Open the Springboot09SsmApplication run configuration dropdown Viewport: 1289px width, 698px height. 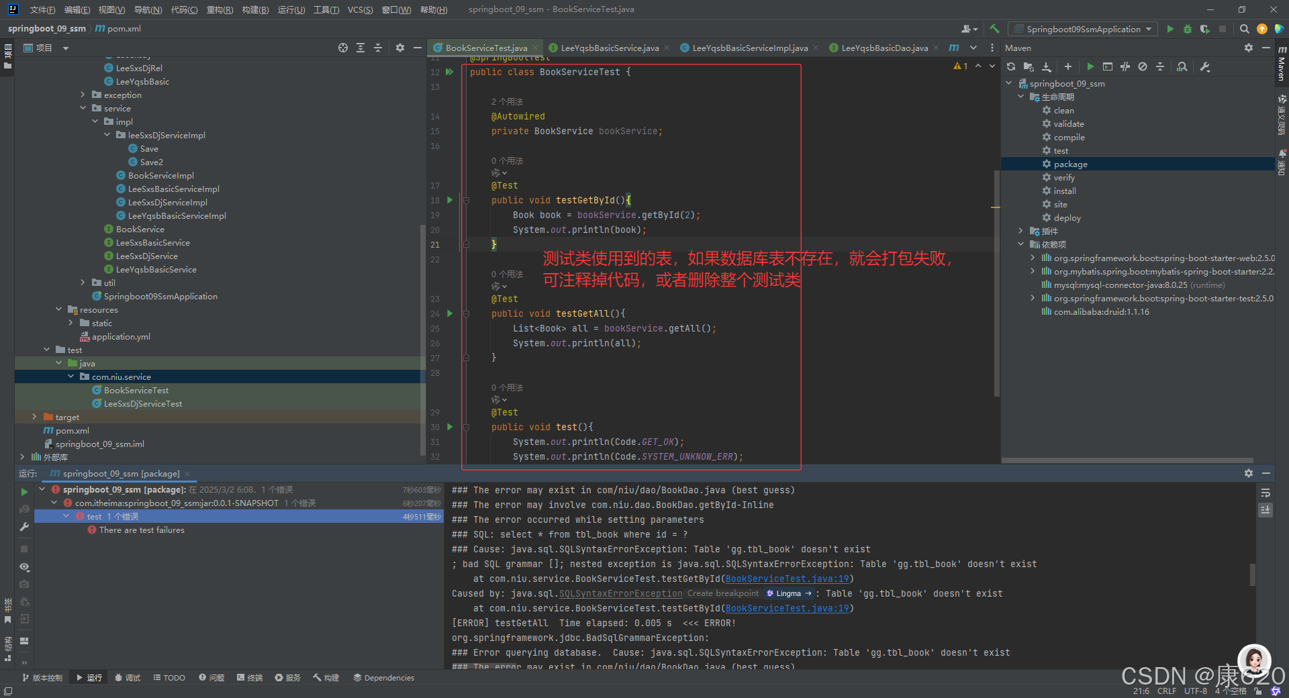point(1082,29)
